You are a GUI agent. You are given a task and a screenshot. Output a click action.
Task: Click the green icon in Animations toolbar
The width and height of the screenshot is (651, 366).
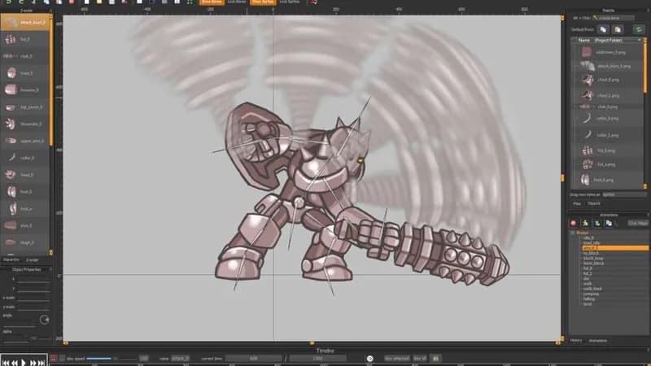click(597, 223)
